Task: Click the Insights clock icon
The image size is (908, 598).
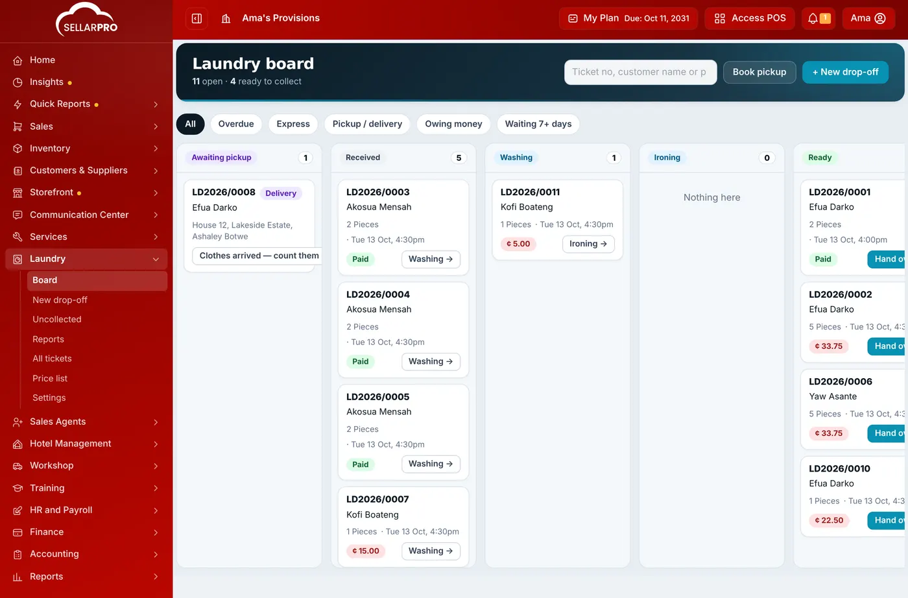Action: 18,82
